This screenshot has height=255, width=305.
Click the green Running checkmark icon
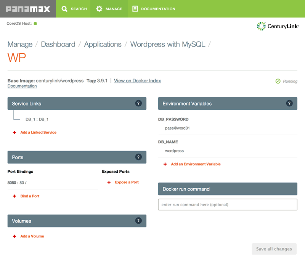(x=278, y=81)
